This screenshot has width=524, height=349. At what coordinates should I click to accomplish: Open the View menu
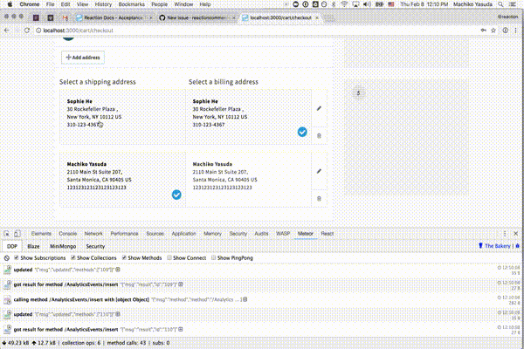82,4
